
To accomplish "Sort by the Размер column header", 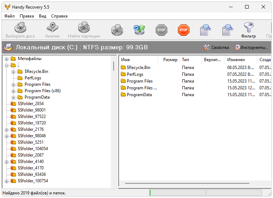I will [x=169, y=60].
